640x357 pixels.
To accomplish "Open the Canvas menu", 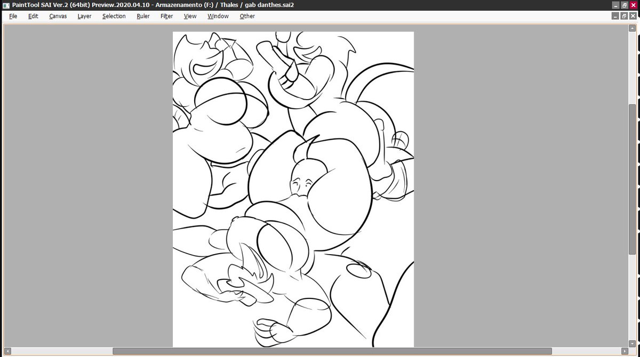I will pos(58,16).
